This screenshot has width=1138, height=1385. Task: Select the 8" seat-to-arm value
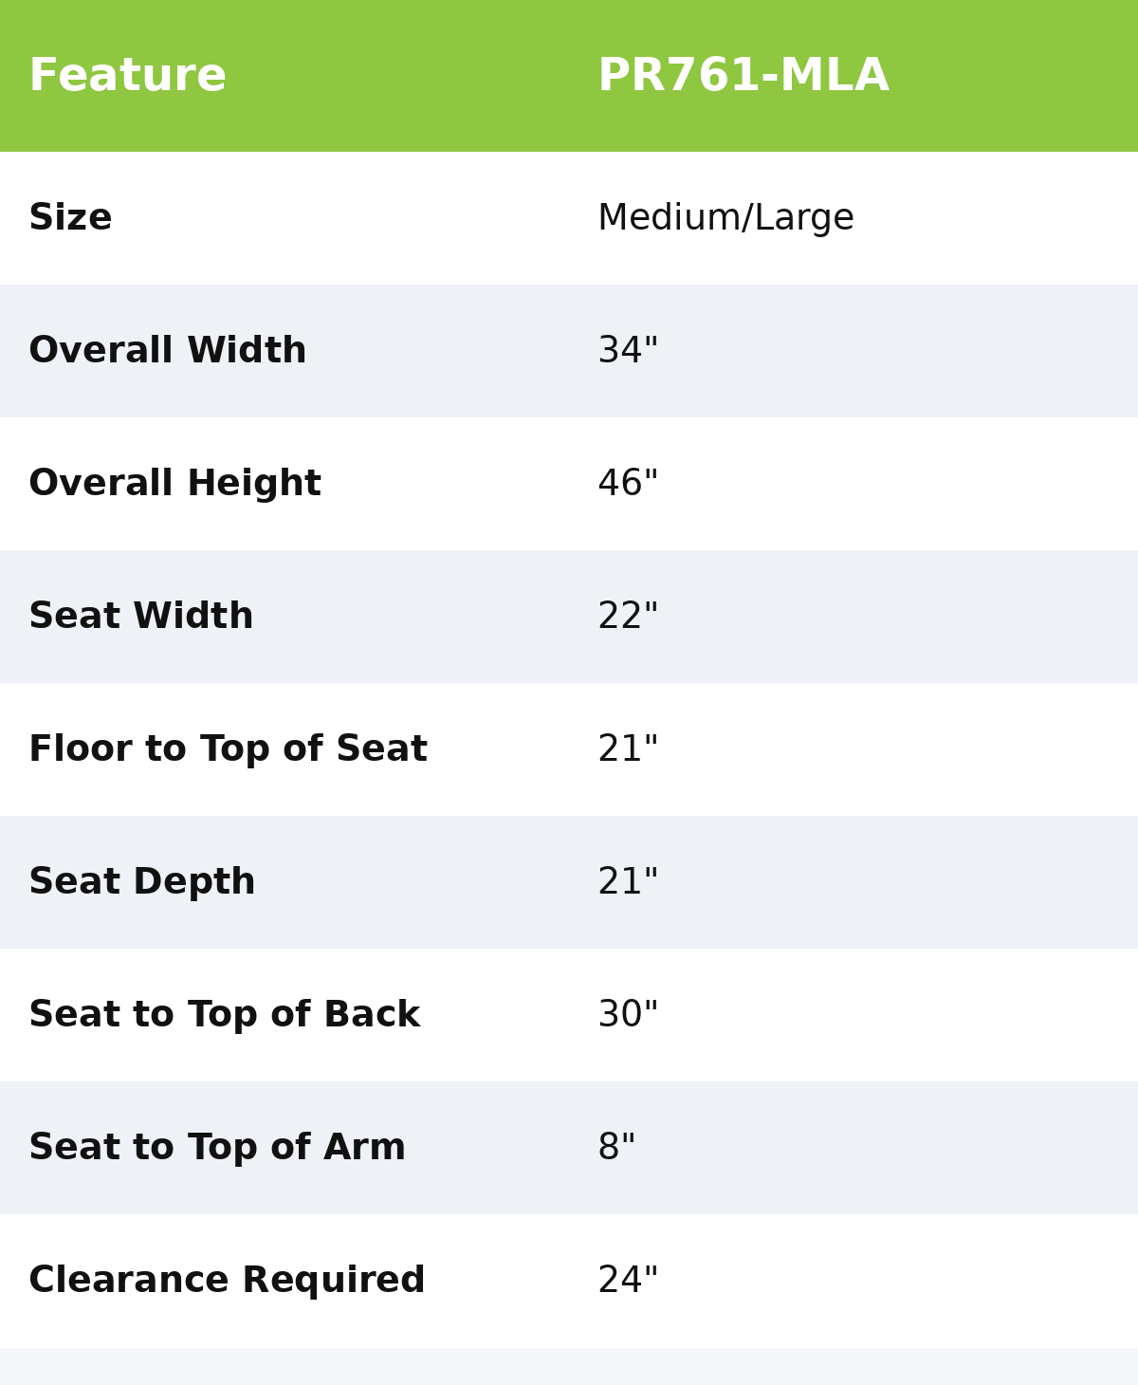[616, 1149]
